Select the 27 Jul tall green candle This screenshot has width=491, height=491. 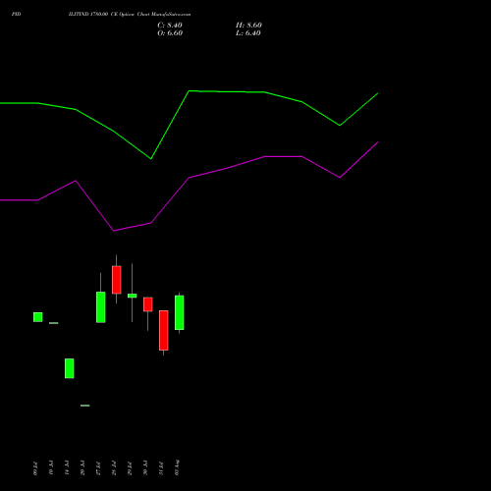(101, 307)
